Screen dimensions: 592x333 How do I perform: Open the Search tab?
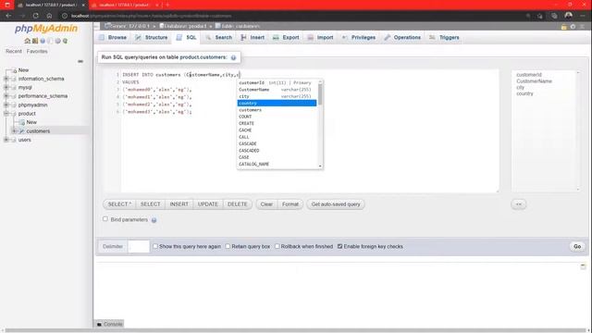(219, 37)
